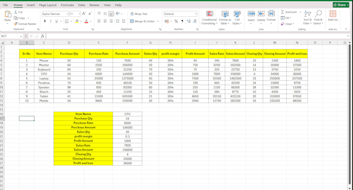
Task: Apply the red Font Color A
Action: coord(86,21)
